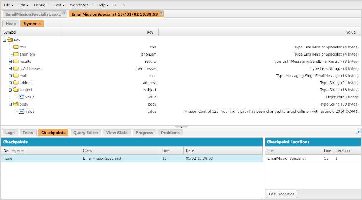Sort by the Key column header

click(110, 32)
